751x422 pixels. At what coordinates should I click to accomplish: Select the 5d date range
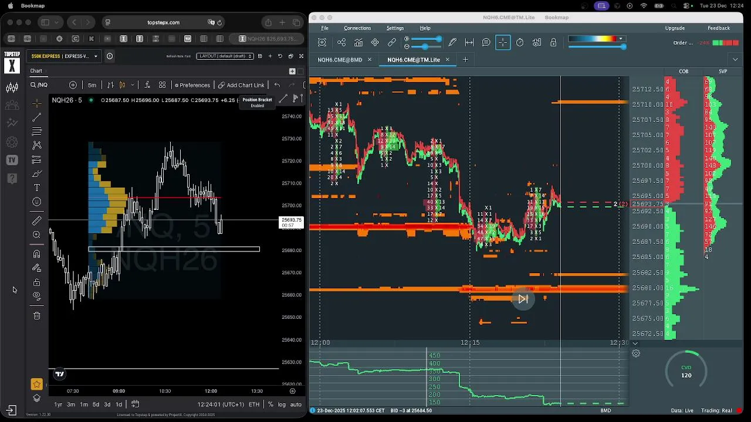coord(96,404)
